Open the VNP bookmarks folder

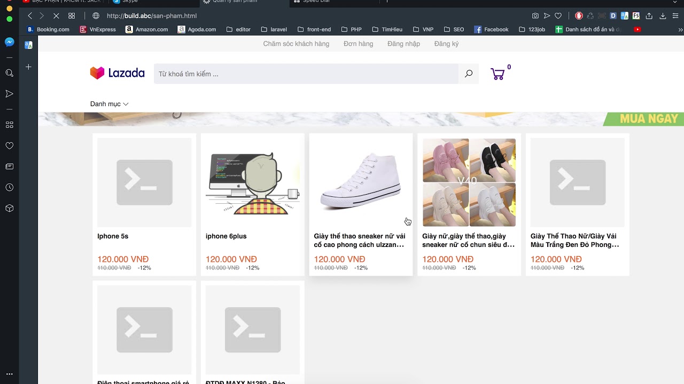coord(423,29)
